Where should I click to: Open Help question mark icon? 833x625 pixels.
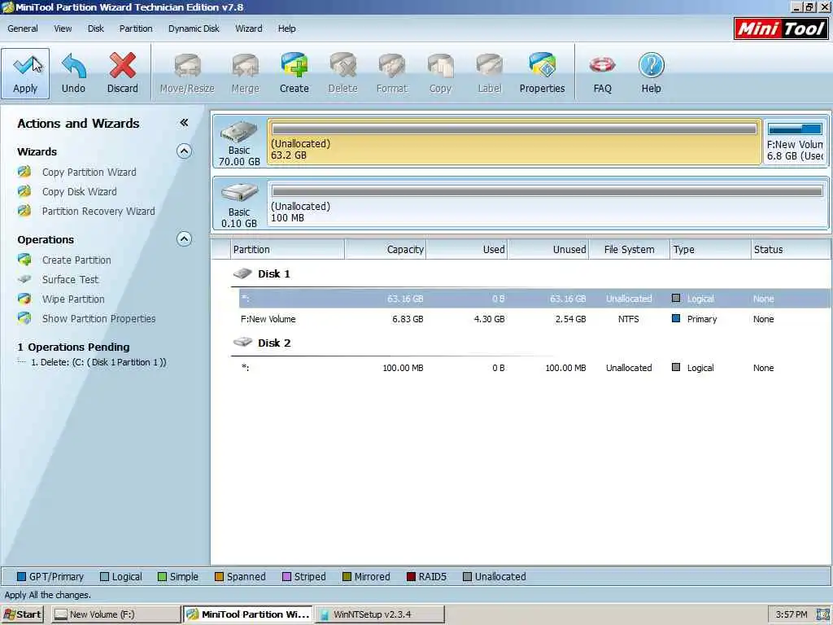tap(651, 73)
